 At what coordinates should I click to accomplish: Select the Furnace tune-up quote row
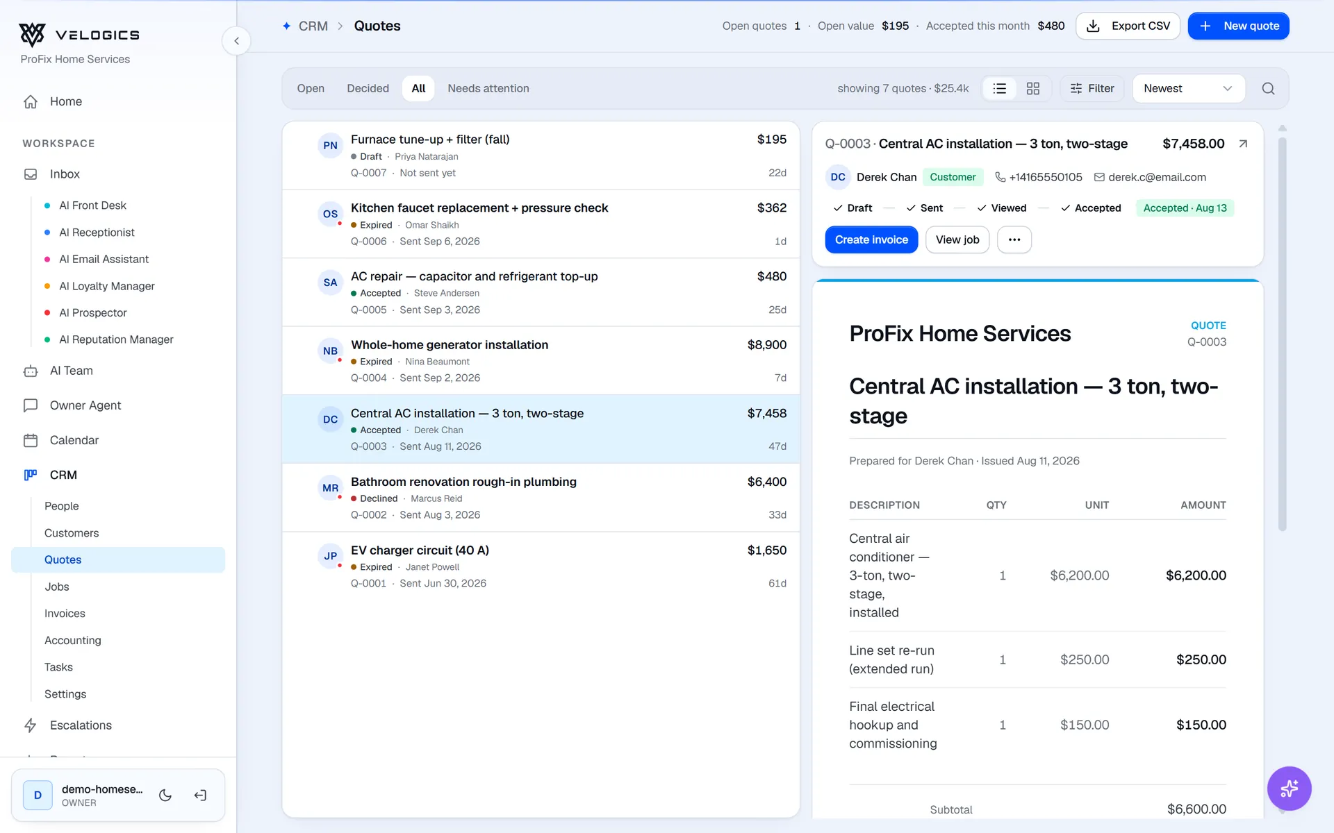click(541, 156)
